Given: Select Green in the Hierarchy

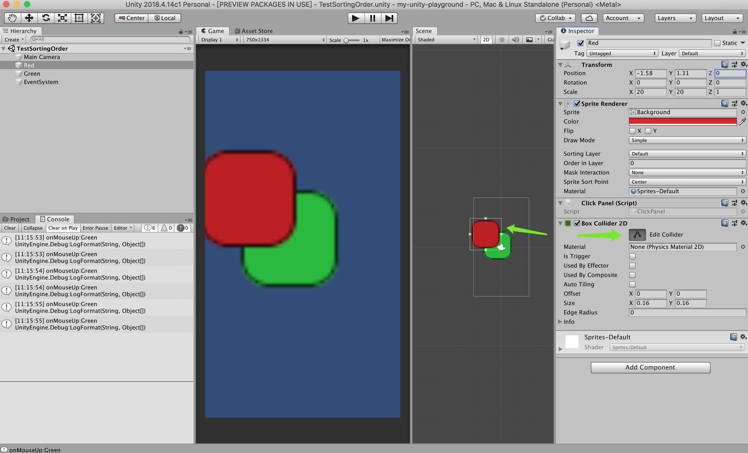Looking at the screenshot, I should [32, 74].
